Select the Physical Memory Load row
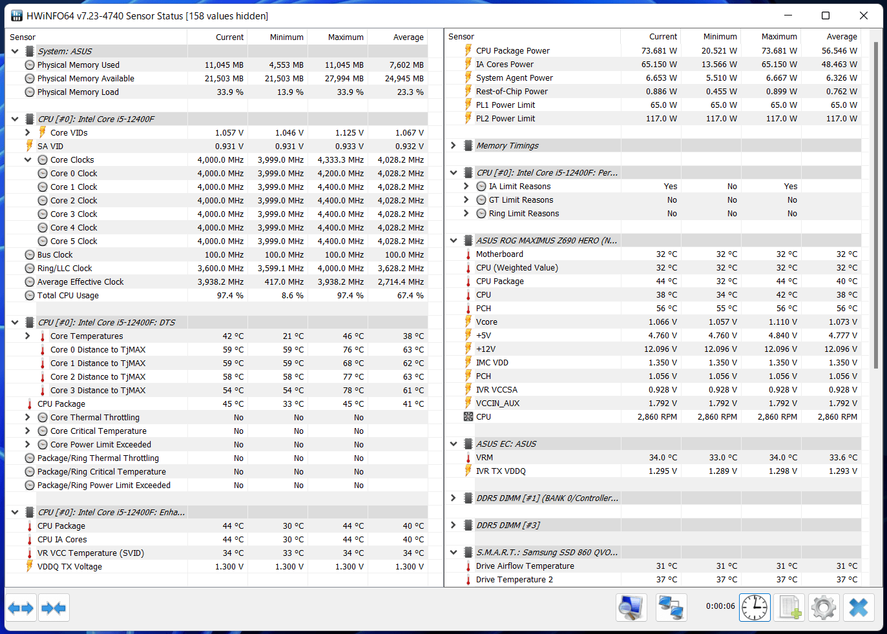 [216, 92]
